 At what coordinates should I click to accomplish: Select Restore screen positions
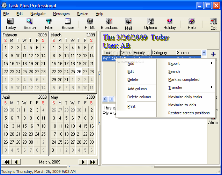pos(186,113)
